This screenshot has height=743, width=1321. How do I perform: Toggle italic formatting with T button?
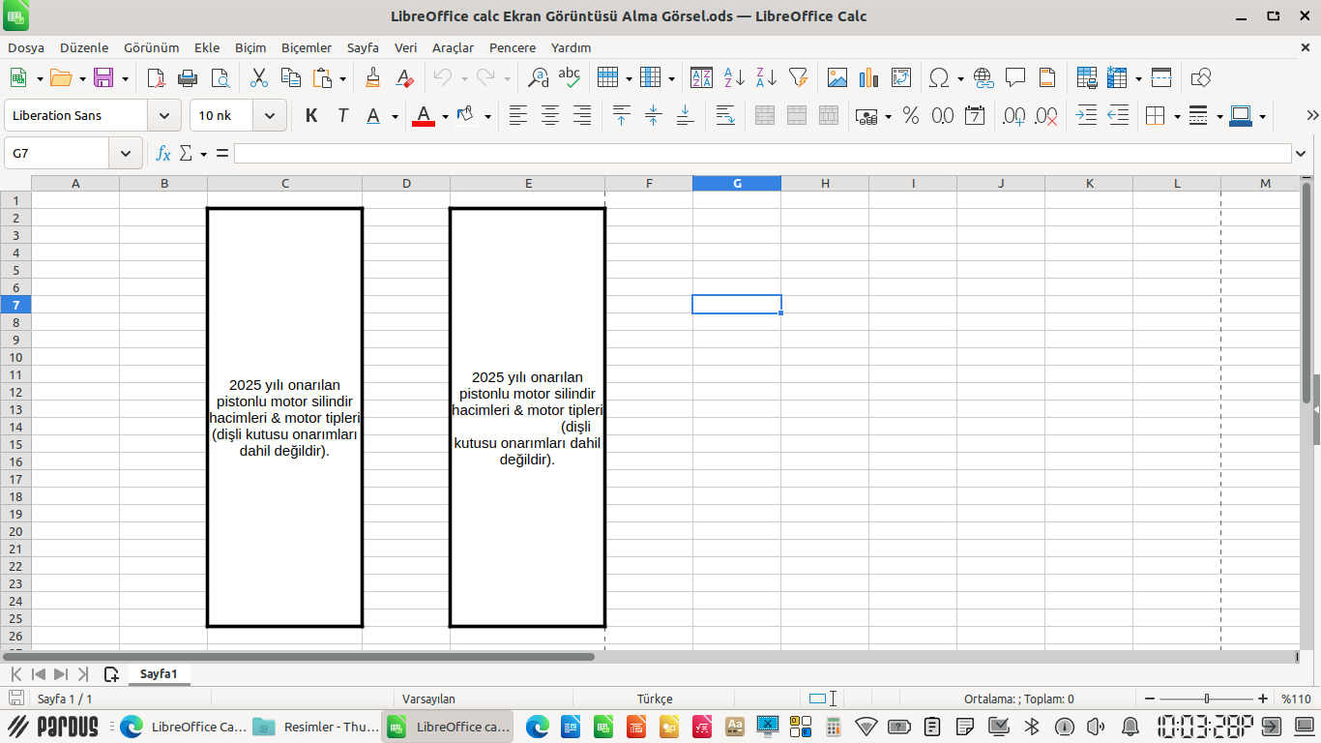(x=342, y=116)
